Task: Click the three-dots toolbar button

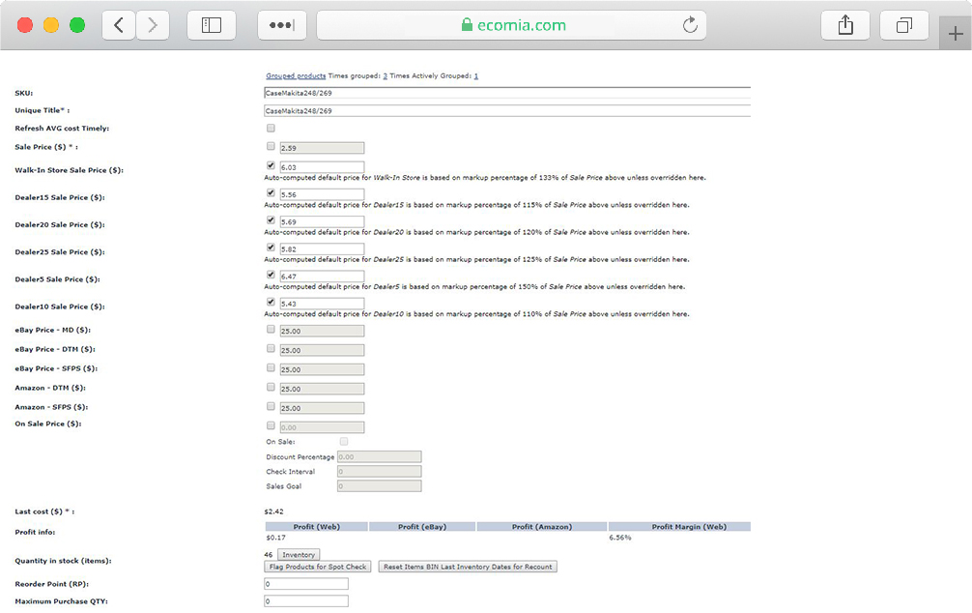Action: click(x=281, y=26)
